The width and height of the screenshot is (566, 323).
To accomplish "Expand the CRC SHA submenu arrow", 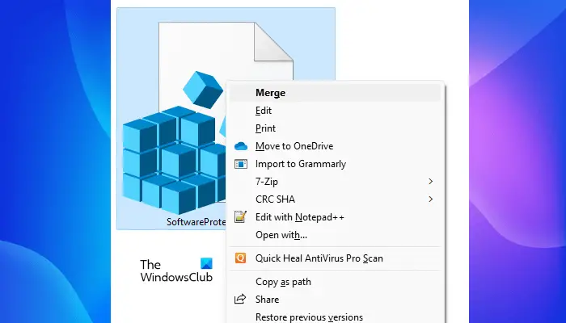I will (430, 199).
